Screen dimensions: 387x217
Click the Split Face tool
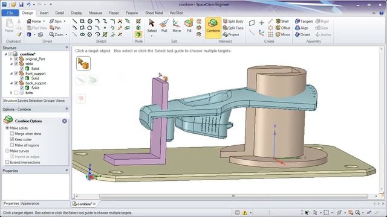(233, 28)
